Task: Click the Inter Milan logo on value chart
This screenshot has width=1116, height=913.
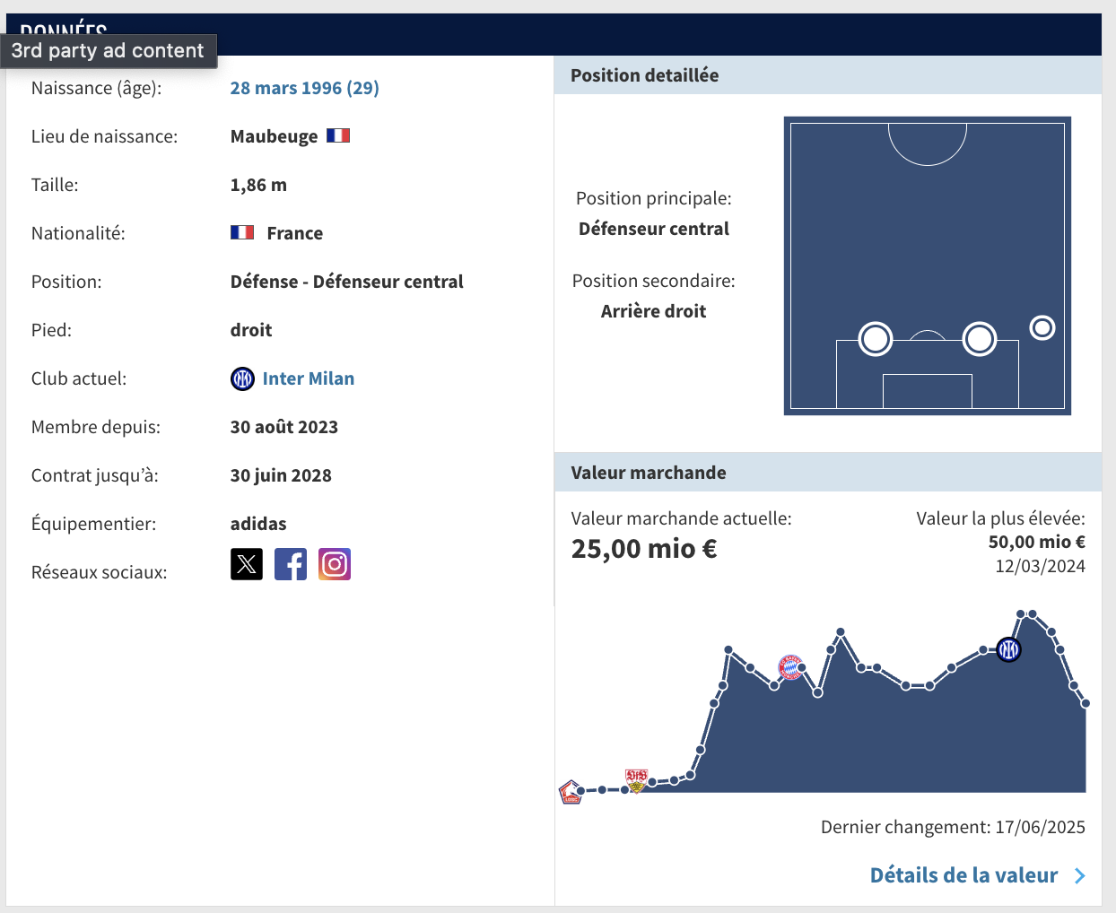Action: click(1009, 649)
